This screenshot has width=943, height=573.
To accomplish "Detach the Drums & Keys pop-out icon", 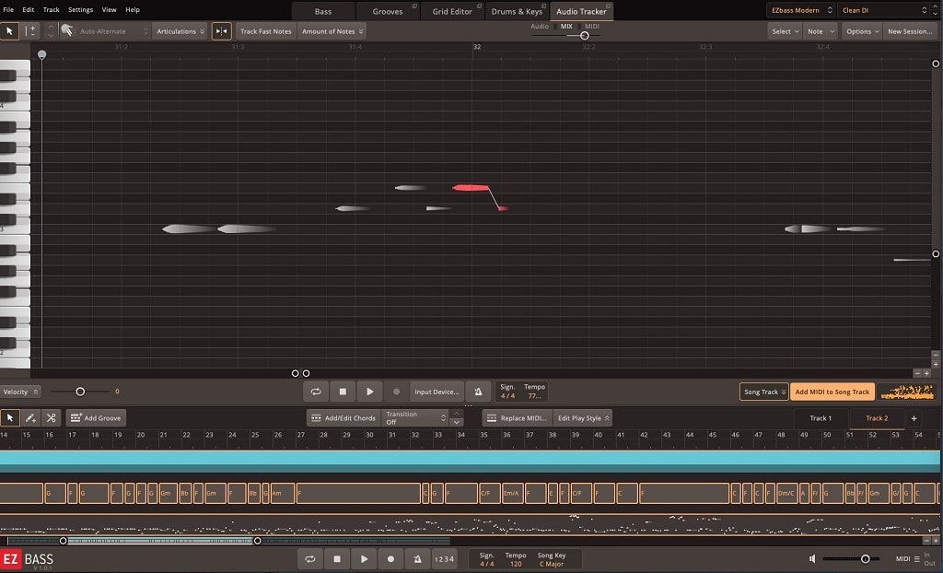I will 544,6.
